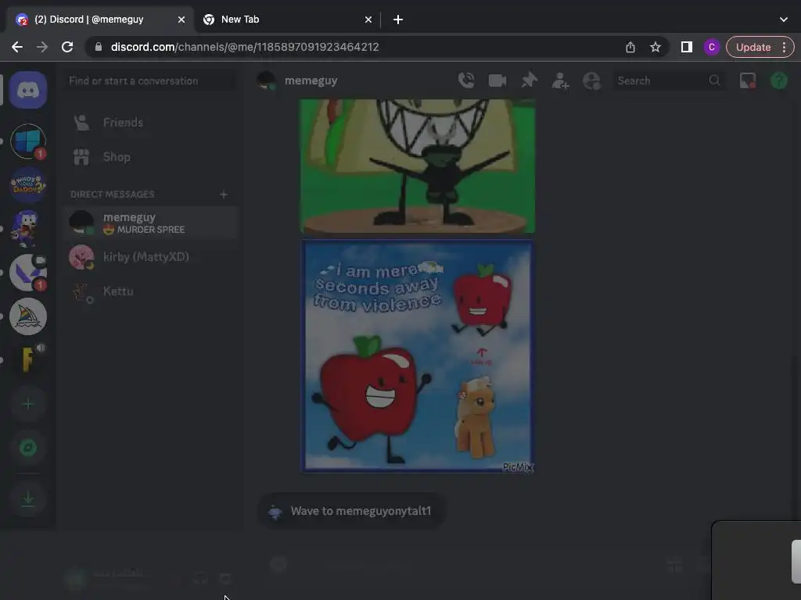Explore discoverable servers compass icon

click(28, 448)
